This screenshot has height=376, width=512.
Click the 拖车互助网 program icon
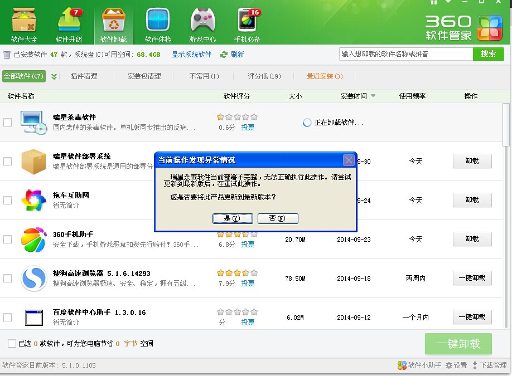tap(33, 200)
